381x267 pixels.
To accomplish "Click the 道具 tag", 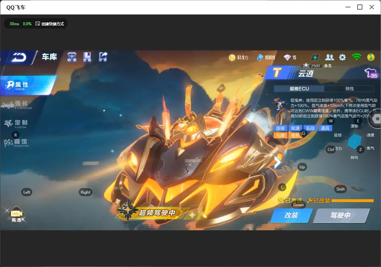I will tap(325, 128).
